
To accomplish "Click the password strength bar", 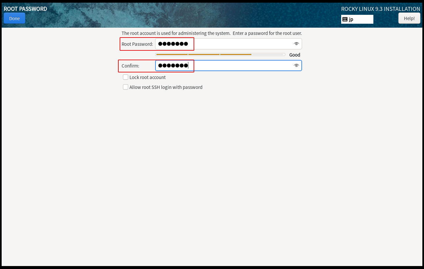I will 220,54.
